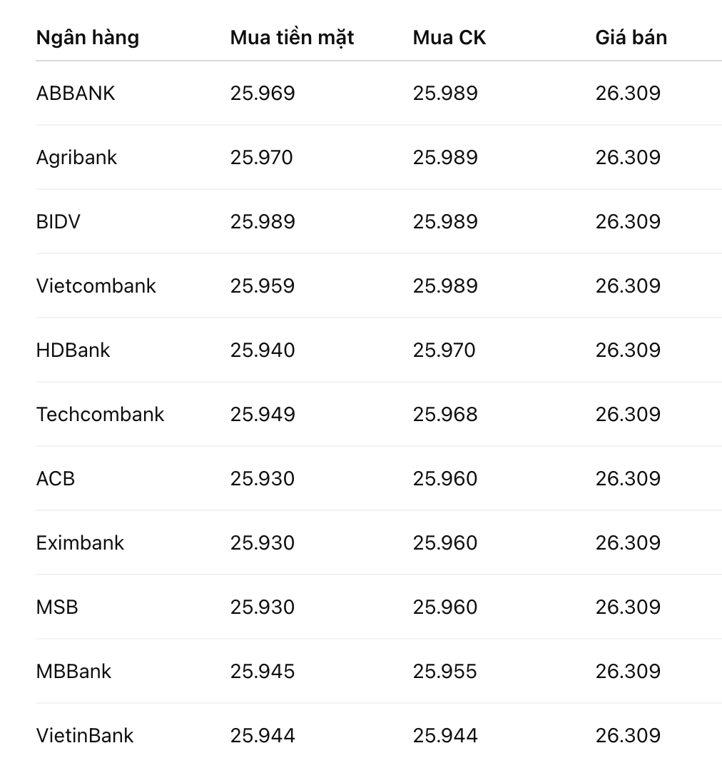Select the VietinBank bank name
Image resolution: width=722 pixels, height=768 pixels.
[x=85, y=735]
